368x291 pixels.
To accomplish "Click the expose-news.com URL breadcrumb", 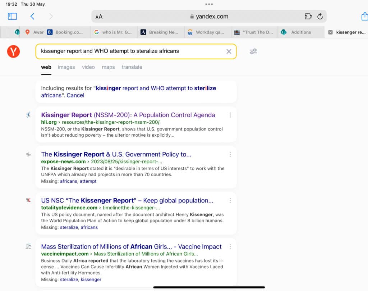I will point(101,162).
